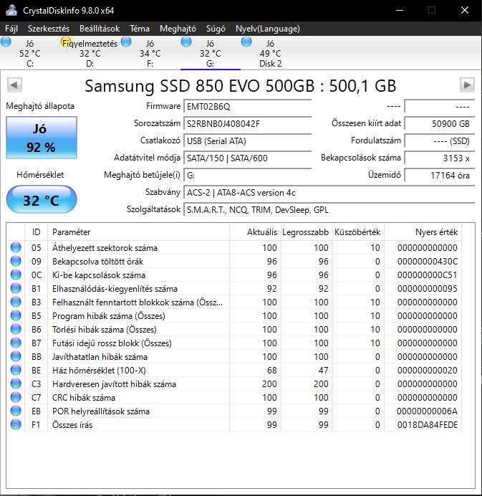Image resolution: width=482 pixels, height=496 pixels.
Task: Minimize the CrystalDiskInfo window
Action: point(400,10)
